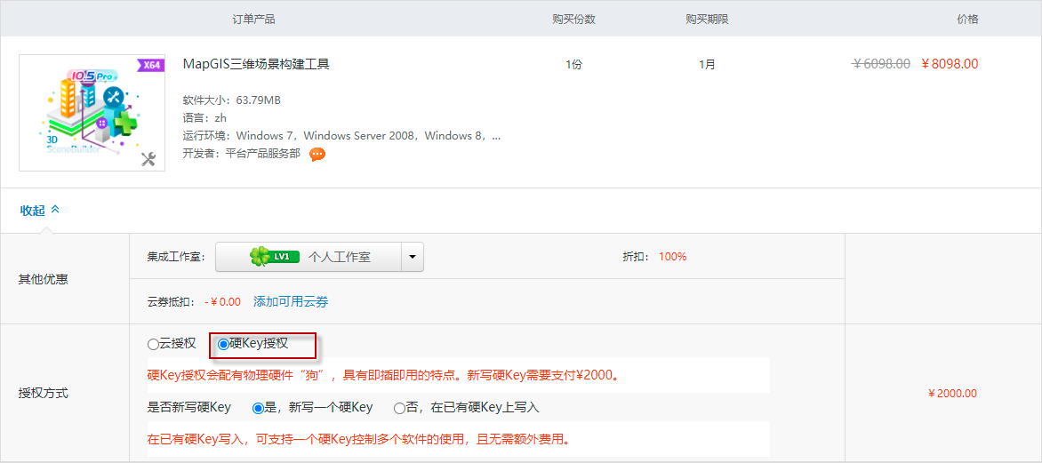Select the 硬Key授权 radio button
The image size is (1042, 463).
(223, 344)
